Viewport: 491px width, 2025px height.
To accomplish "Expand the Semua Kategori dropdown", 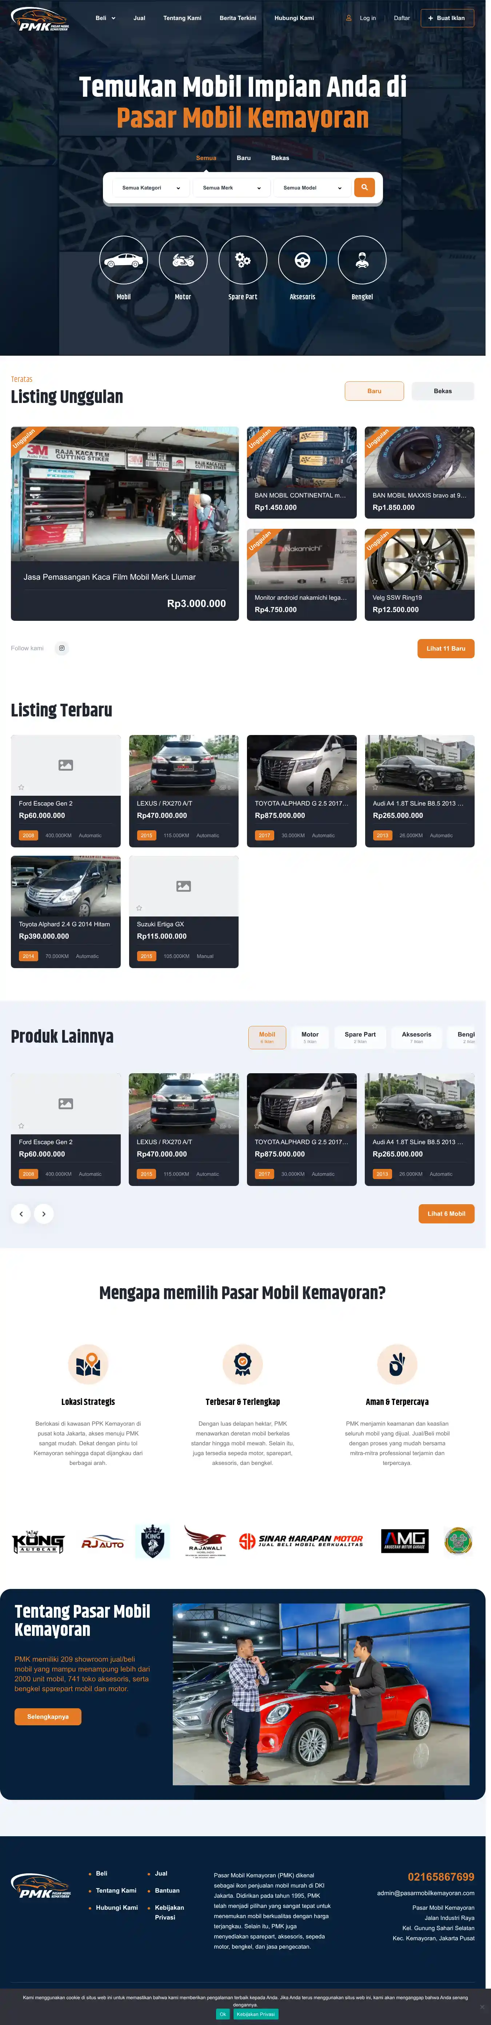I will coord(151,188).
